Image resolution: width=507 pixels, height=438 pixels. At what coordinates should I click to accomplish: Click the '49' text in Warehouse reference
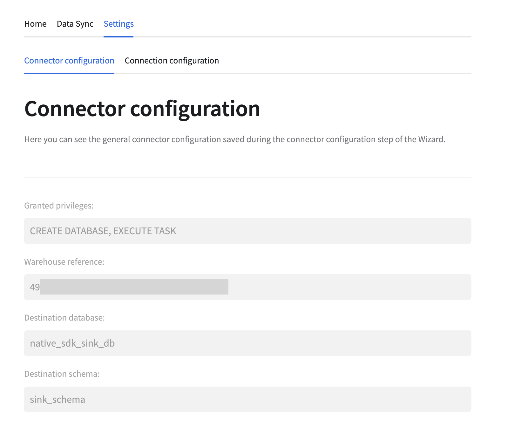coord(35,287)
